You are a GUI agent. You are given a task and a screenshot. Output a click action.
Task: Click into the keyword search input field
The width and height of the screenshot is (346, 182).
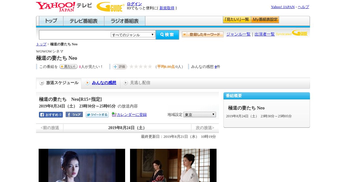click(x=75, y=35)
